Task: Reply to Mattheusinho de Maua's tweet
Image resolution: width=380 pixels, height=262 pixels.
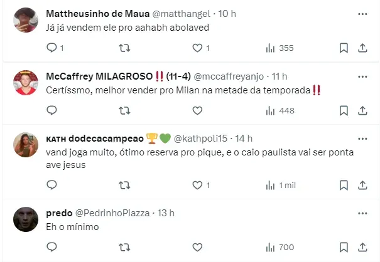Action: [52, 48]
